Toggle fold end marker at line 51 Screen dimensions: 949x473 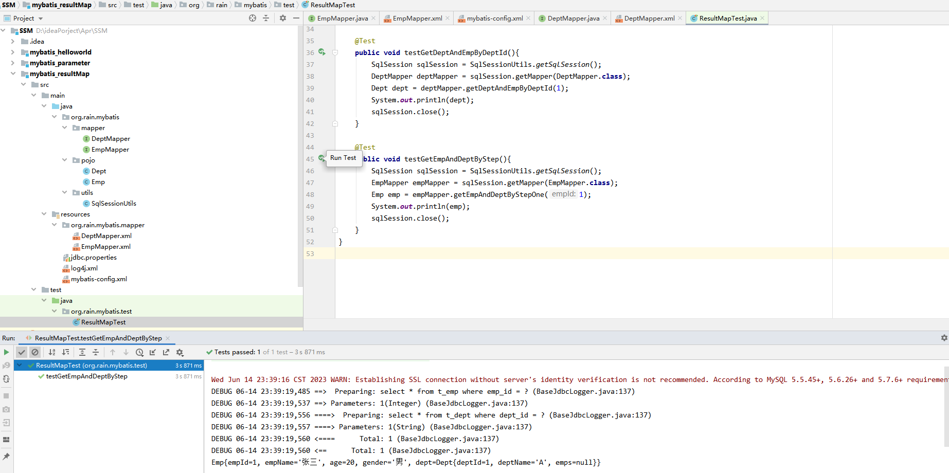point(335,230)
